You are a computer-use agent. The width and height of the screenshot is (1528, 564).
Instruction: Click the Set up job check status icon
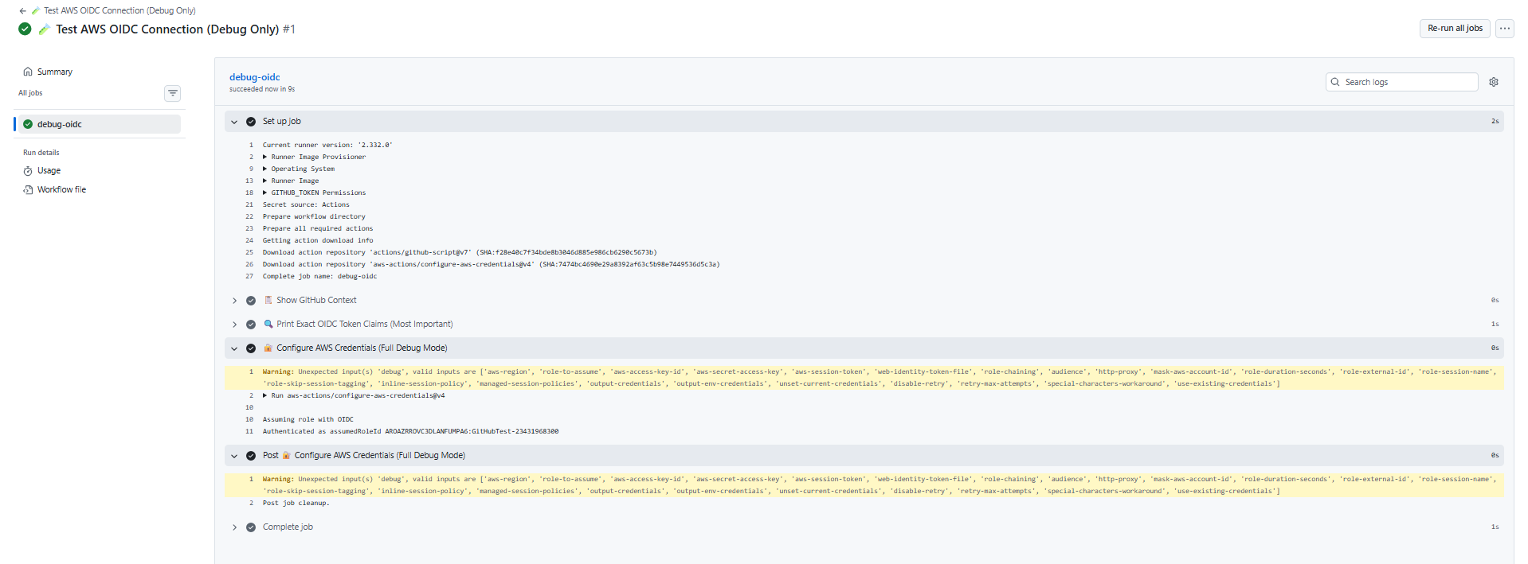(251, 122)
